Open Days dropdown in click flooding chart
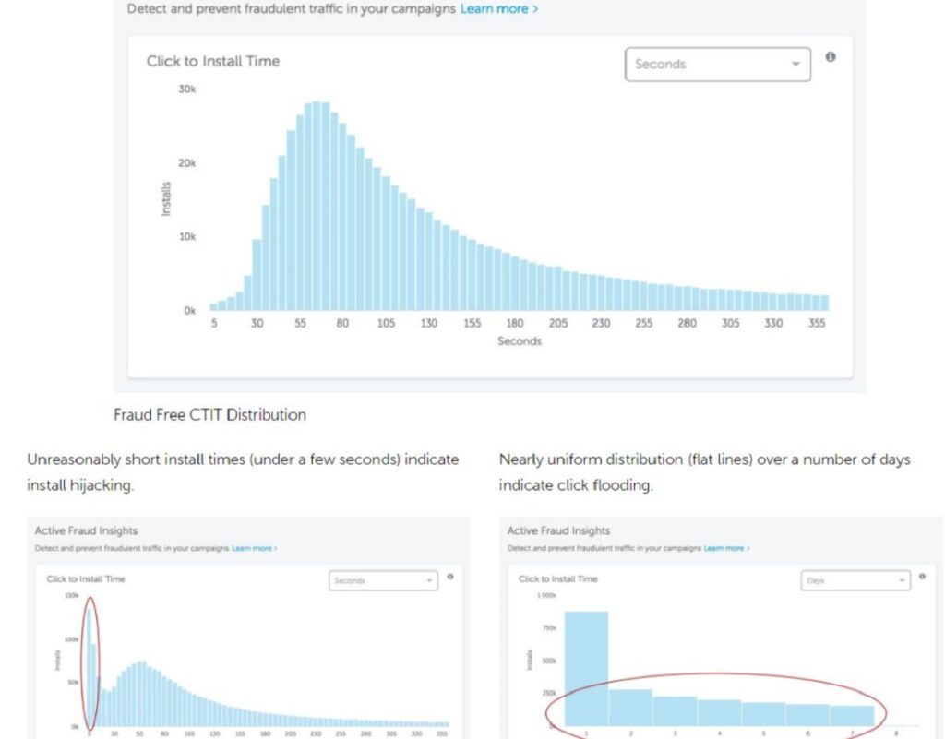The image size is (945, 739). click(x=855, y=580)
